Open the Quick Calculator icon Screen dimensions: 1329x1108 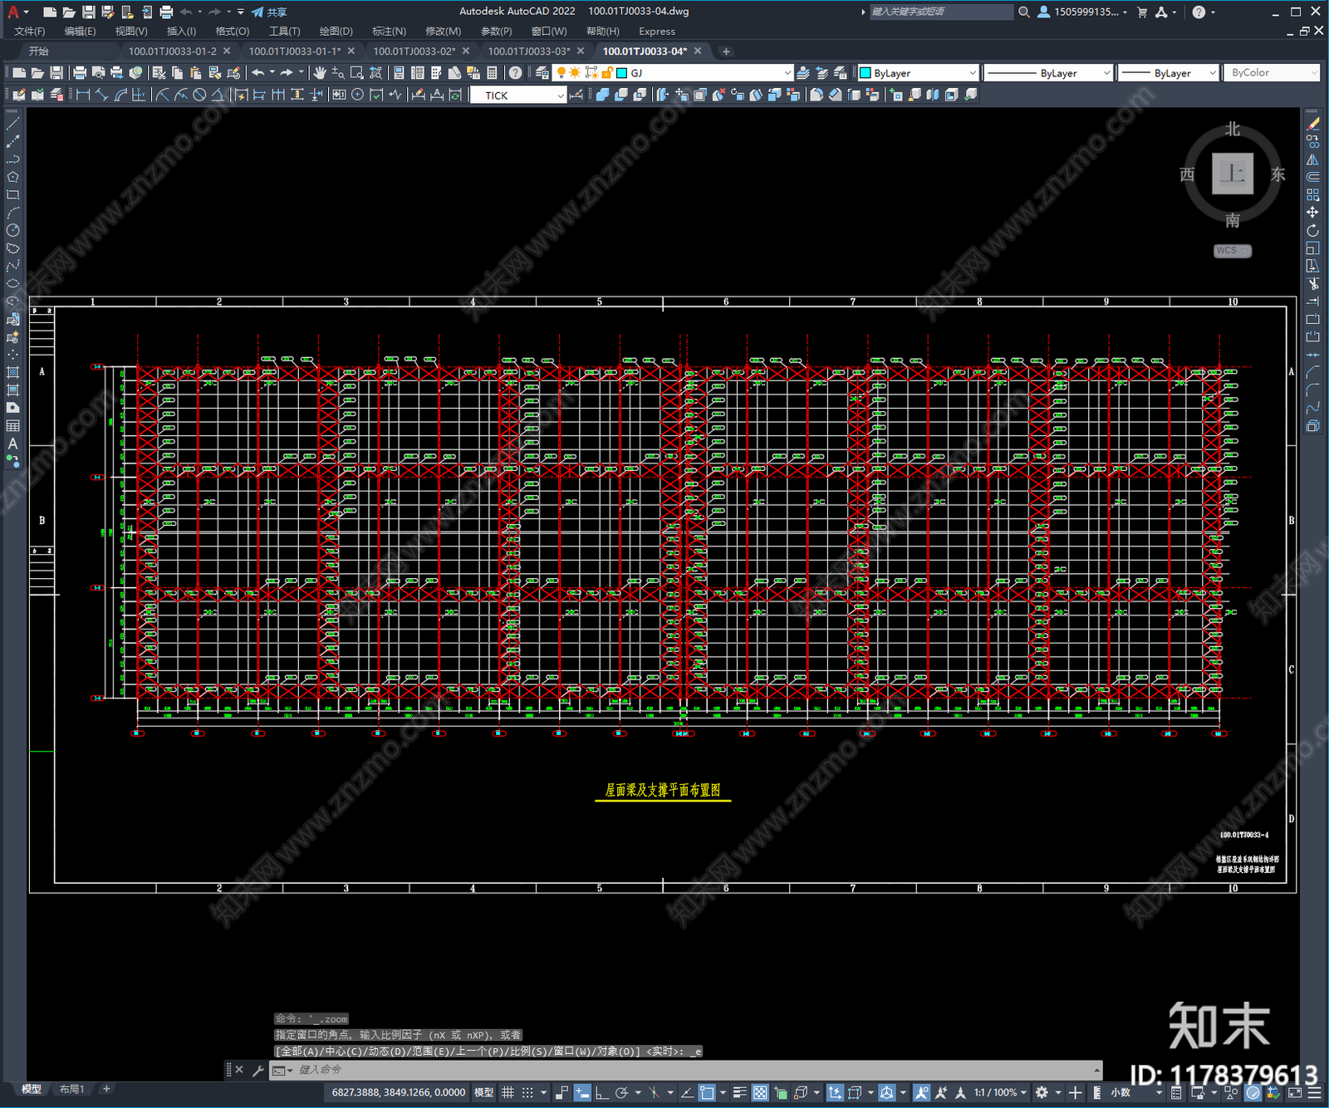492,73
